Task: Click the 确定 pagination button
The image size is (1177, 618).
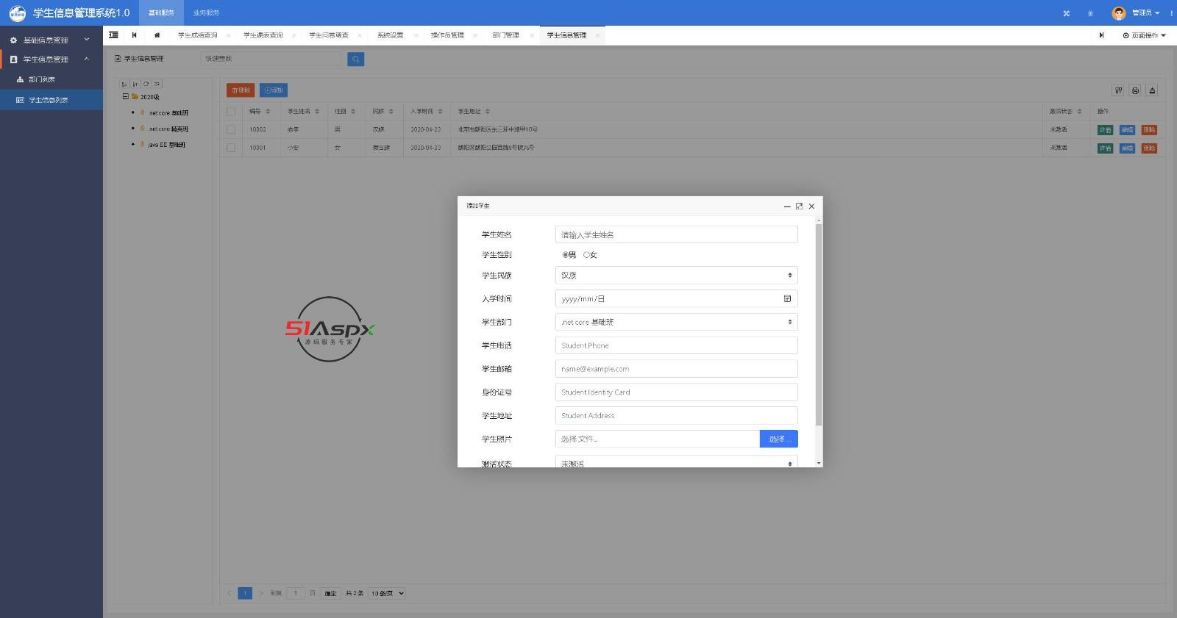Action: point(330,593)
